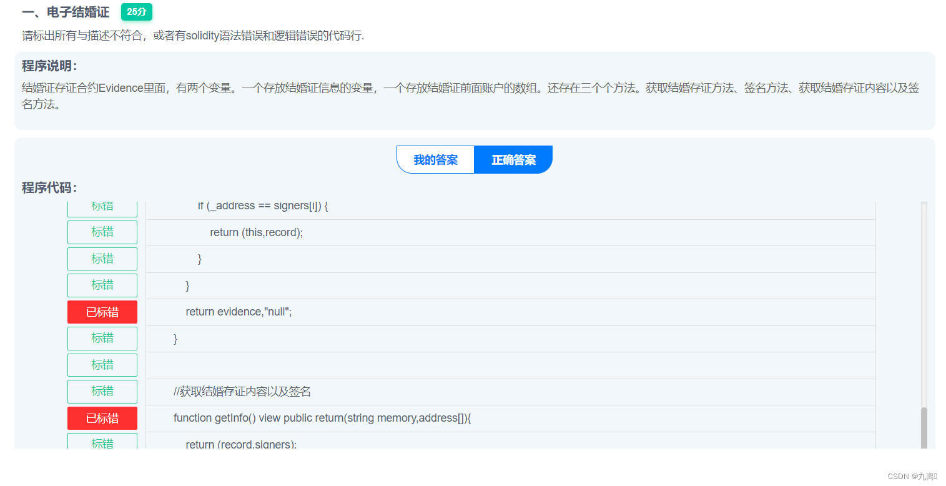946x486 pixels.
Task: Click 标错 beside 'if (_address == signers[i])' line
Action: (102, 208)
